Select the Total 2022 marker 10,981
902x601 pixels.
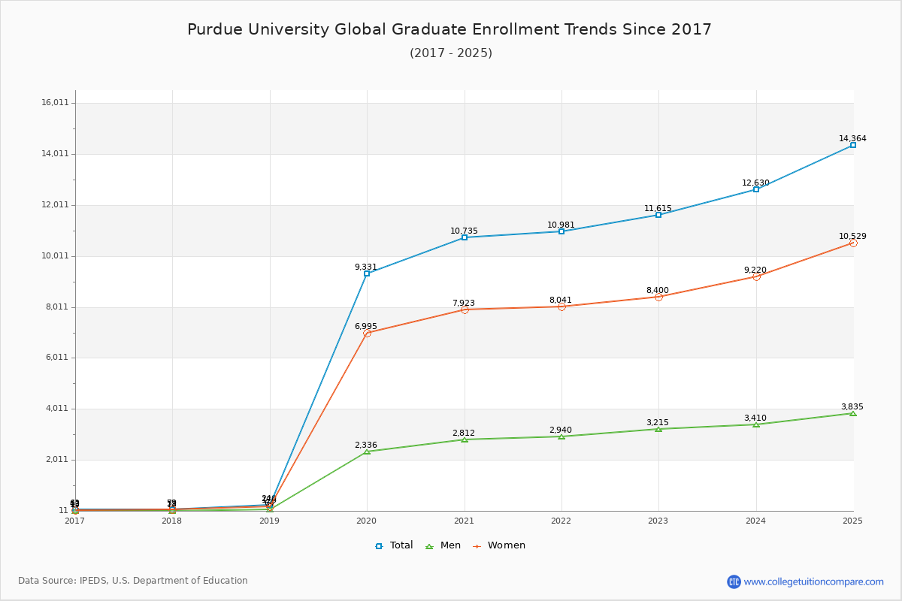[x=561, y=231]
